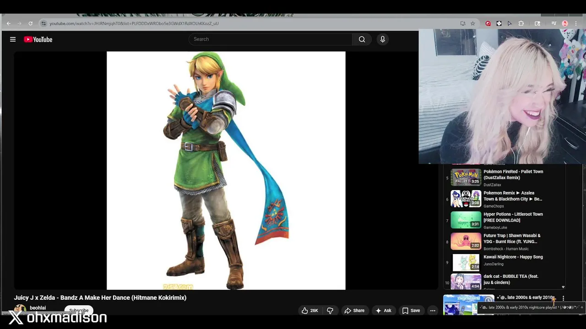The image size is (586, 329).
Task: Bookmark this page with the star
Action: tap(473, 23)
